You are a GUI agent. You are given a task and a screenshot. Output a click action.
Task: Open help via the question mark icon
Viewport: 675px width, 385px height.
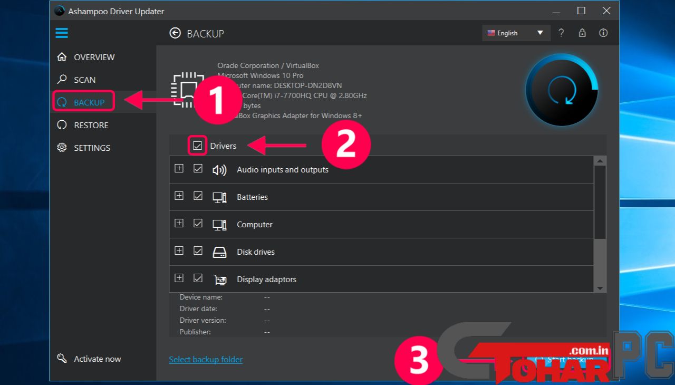point(561,33)
